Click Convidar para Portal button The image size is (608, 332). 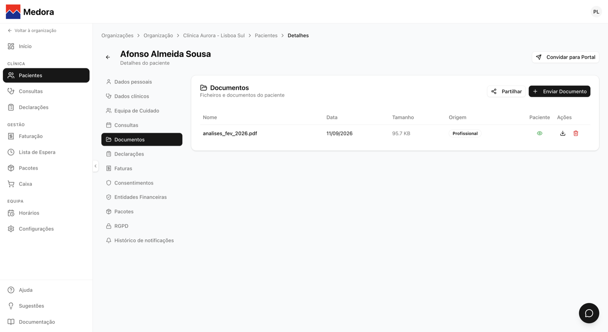click(x=565, y=57)
